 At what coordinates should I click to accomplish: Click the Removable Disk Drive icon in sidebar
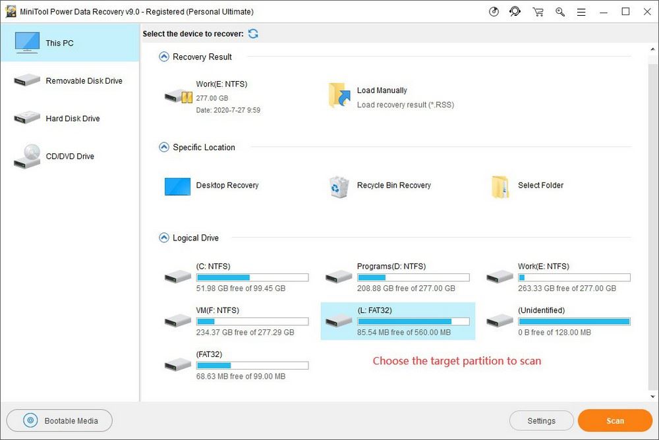click(26, 79)
